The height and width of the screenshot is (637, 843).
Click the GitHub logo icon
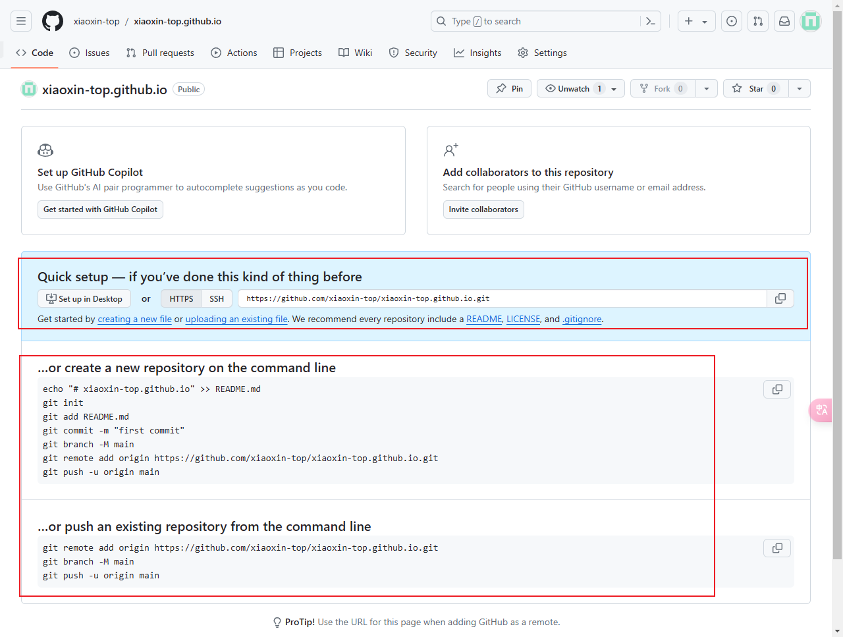53,21
